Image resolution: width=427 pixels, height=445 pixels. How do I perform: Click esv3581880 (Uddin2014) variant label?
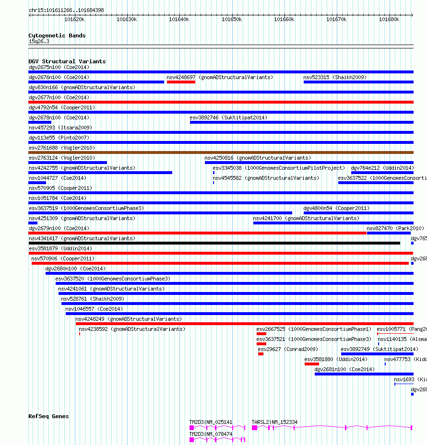tap(336, 359)
